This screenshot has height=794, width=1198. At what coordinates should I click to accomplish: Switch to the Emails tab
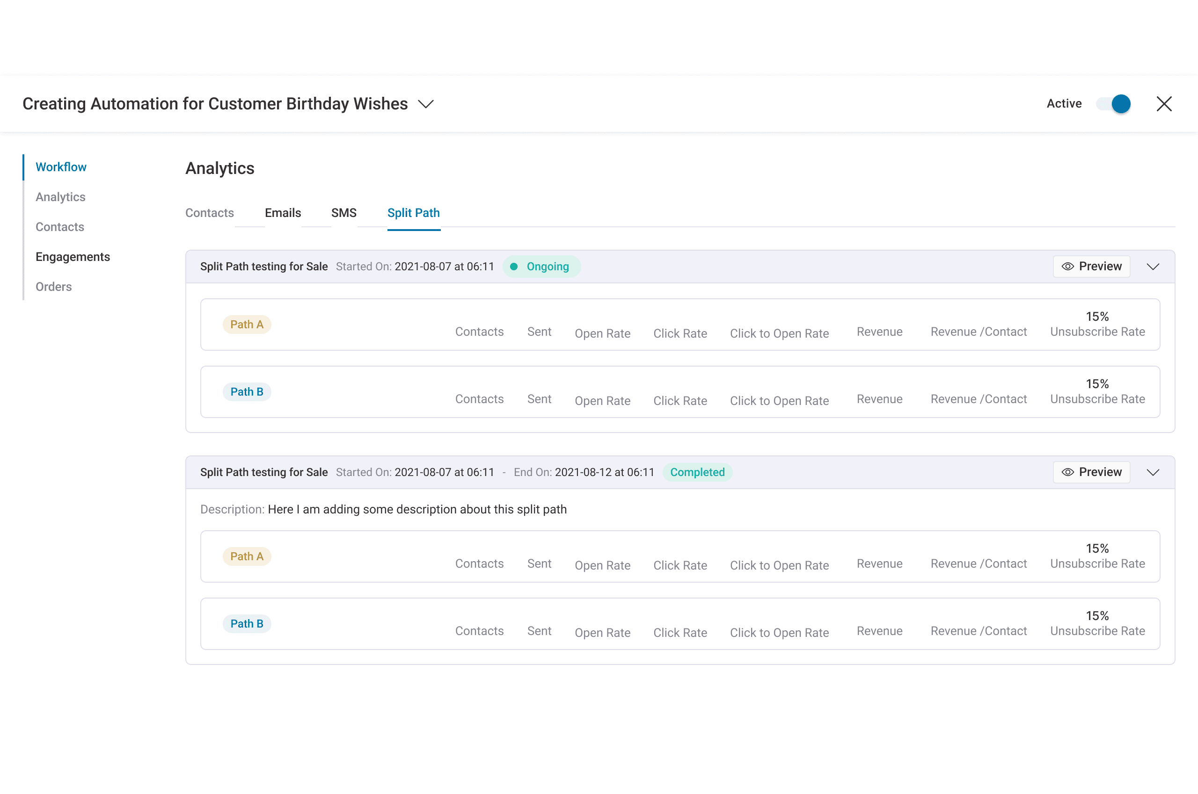pyautogui.click(x=283, y=213)
